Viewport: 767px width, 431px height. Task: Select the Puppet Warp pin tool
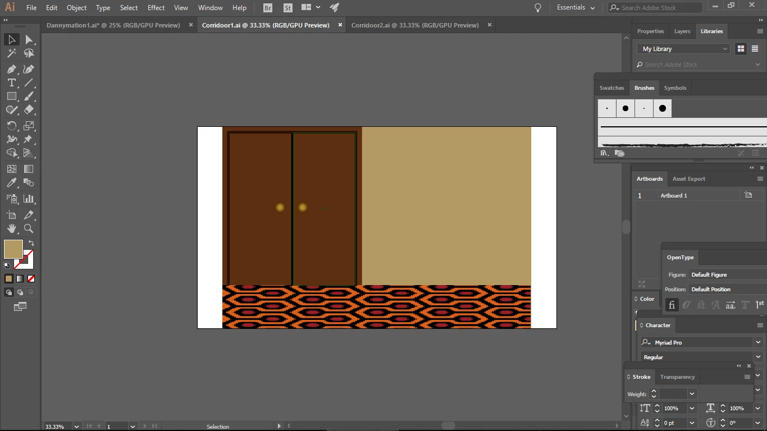coord(29,139)
